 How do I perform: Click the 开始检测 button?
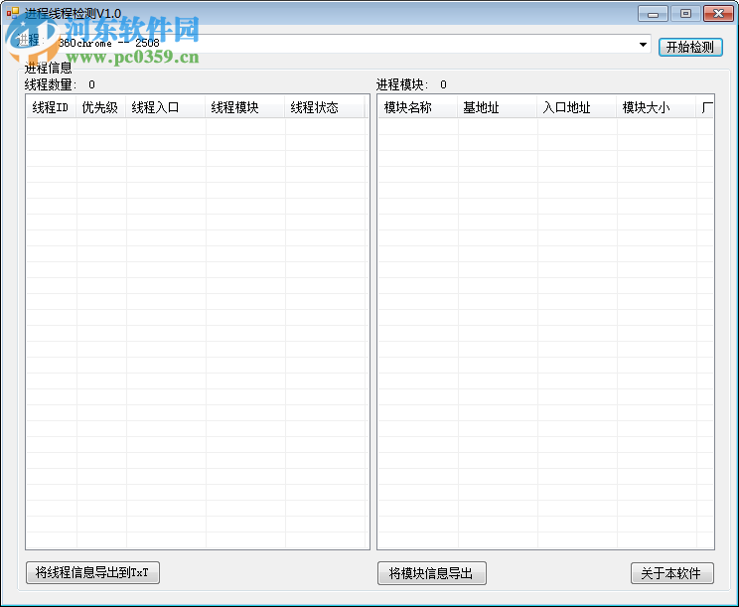click(x=690, y=47)
